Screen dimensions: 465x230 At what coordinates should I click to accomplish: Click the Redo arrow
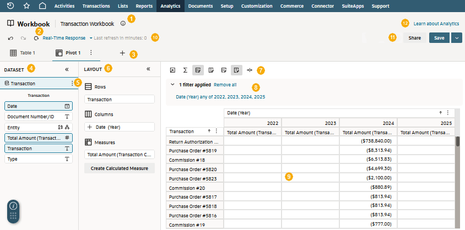[24, 38]
